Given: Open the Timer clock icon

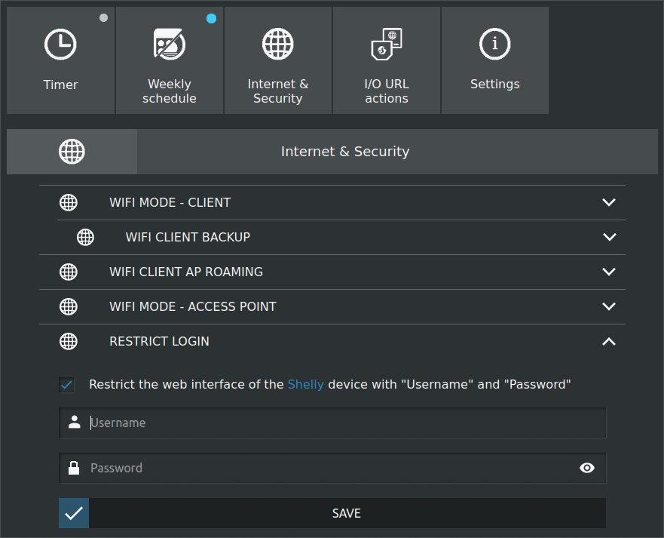Looking at the screenshot, I should click(x=60, y=45).
